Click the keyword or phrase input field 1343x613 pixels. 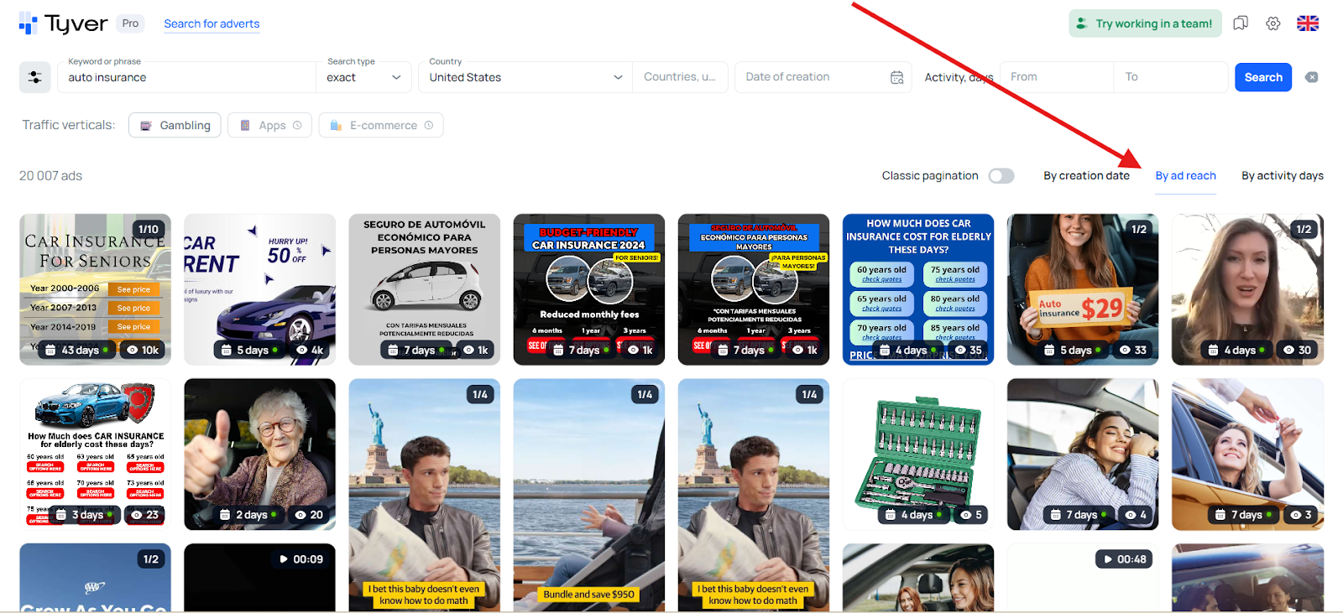tap(189, 77)
